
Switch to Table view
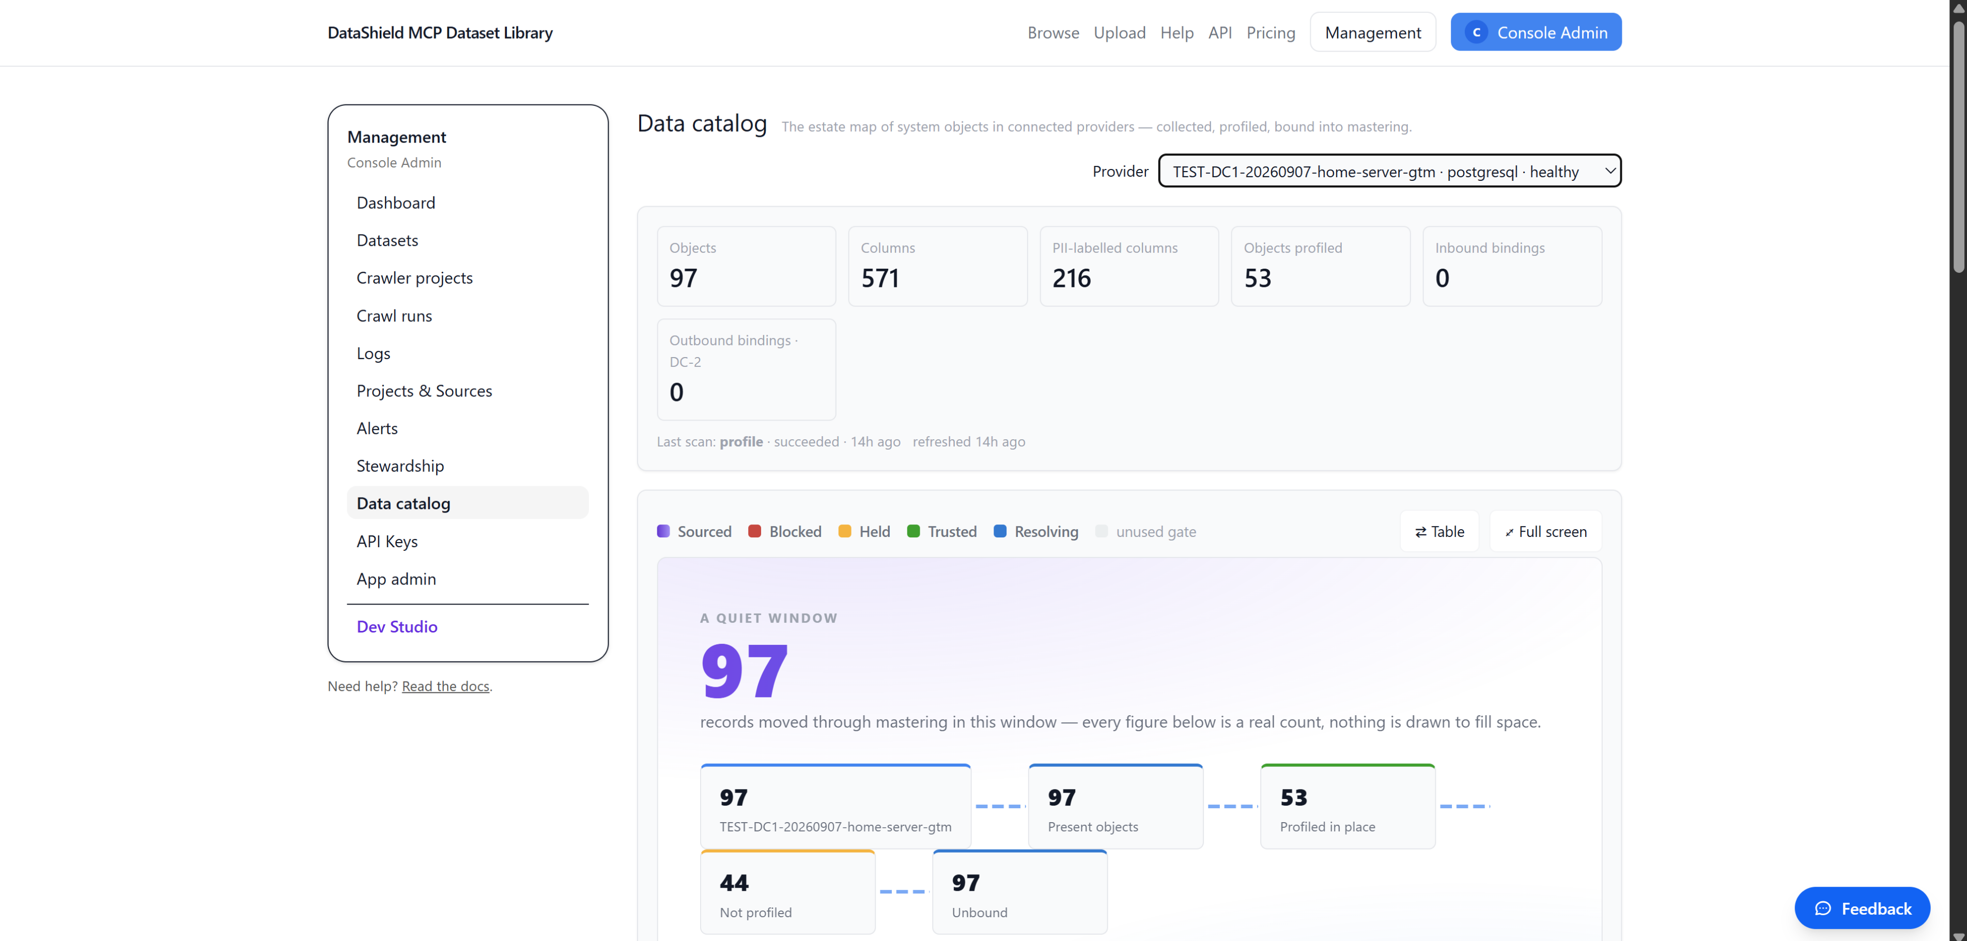click(x=1439, y=531)
